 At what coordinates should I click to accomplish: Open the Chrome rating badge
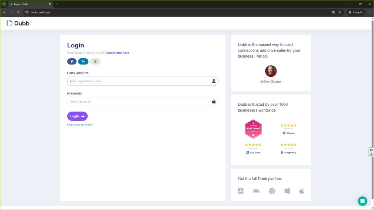289,129
